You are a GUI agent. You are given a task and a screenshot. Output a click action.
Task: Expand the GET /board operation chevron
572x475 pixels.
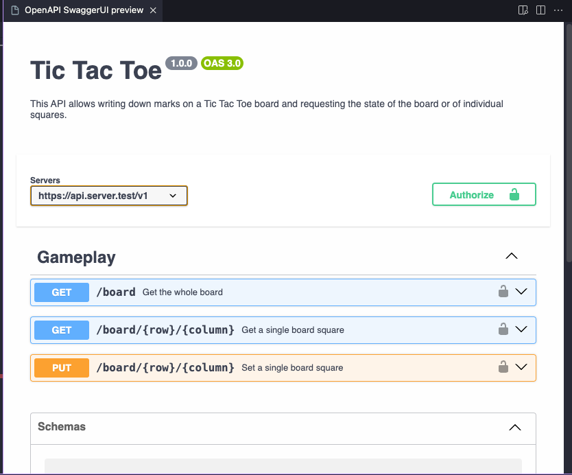521,291
